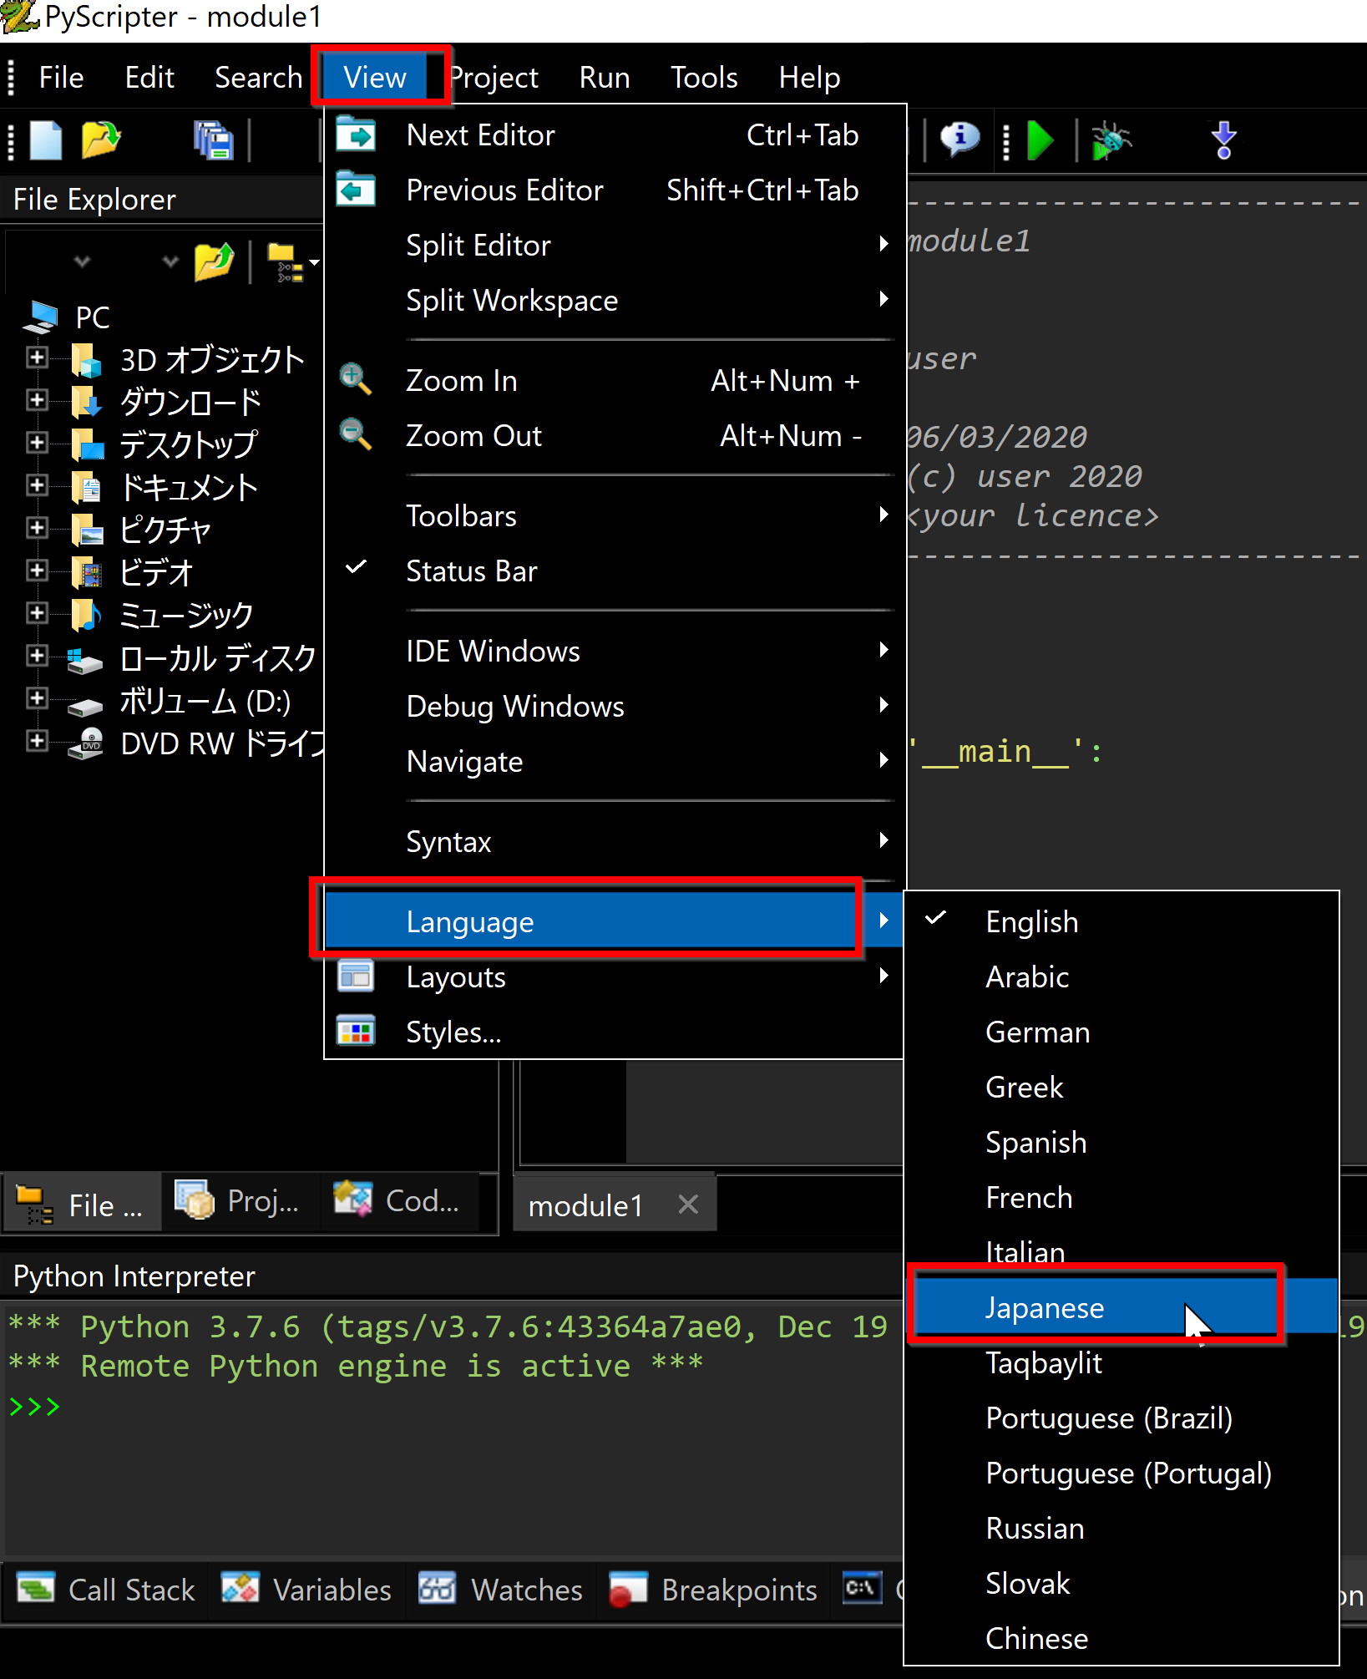Click the Zoom In magnifier icon
The width and height of the screenshot is (1367, 1679).
point(356,379)
